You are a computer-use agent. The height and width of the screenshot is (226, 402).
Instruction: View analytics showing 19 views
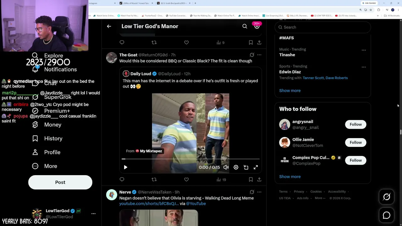(221, 180)
